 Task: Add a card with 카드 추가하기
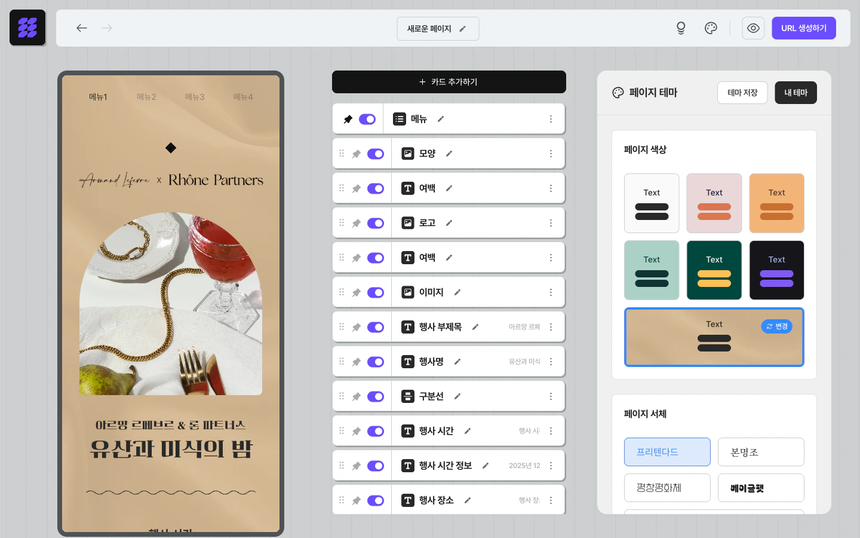[x=449, y=82]
